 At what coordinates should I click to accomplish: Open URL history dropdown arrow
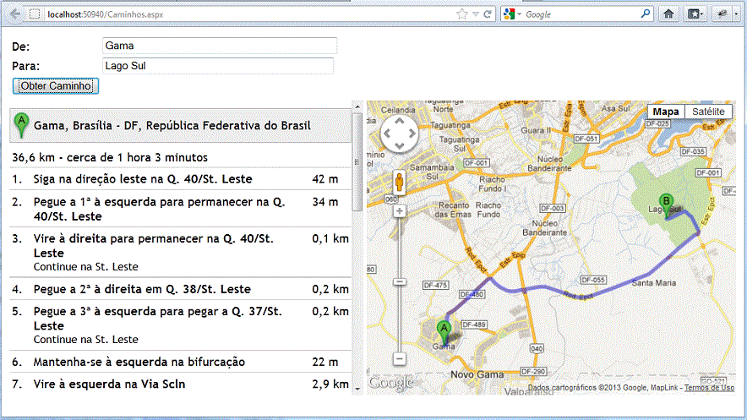pyautogui.click(x=475, y=14)
